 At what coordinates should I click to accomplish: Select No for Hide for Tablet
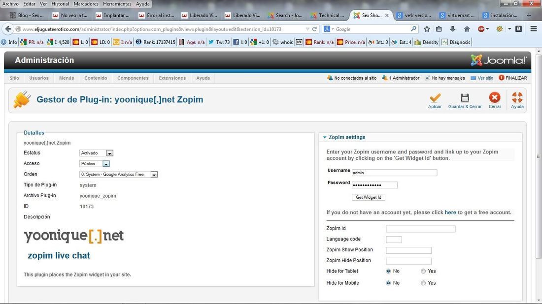[388, 271]
